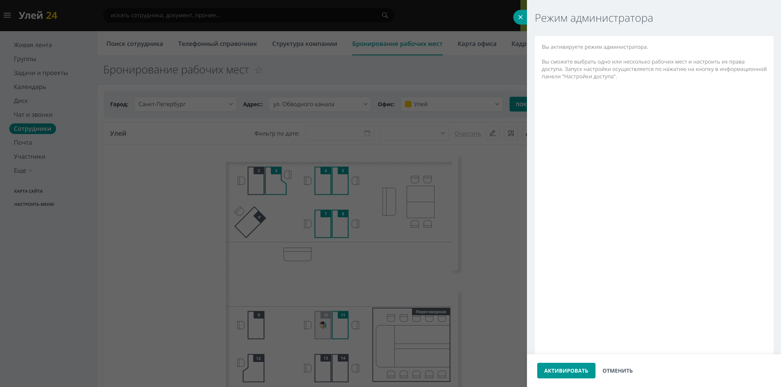
Task: Select workplace number 14 on map
Action: (340, 368)
